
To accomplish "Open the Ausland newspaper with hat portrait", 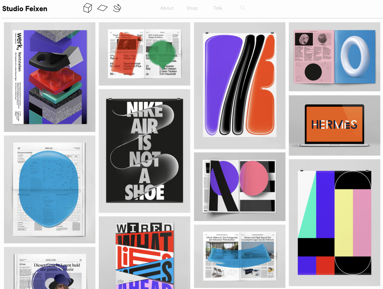I will (x=50, y=268).
